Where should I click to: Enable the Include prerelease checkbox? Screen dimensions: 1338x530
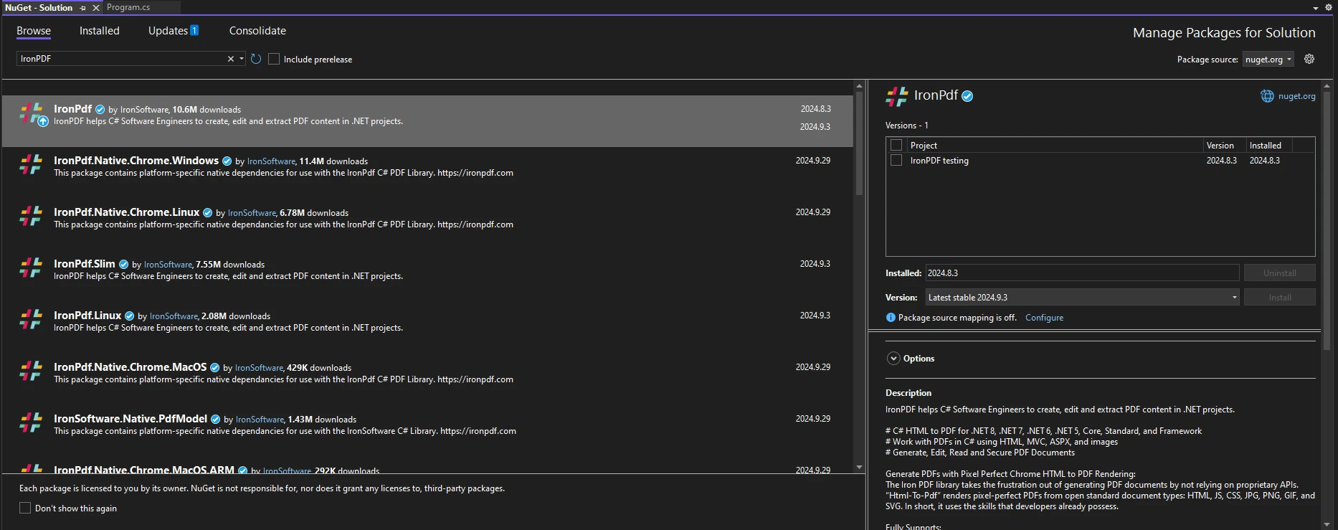point(274,59)
